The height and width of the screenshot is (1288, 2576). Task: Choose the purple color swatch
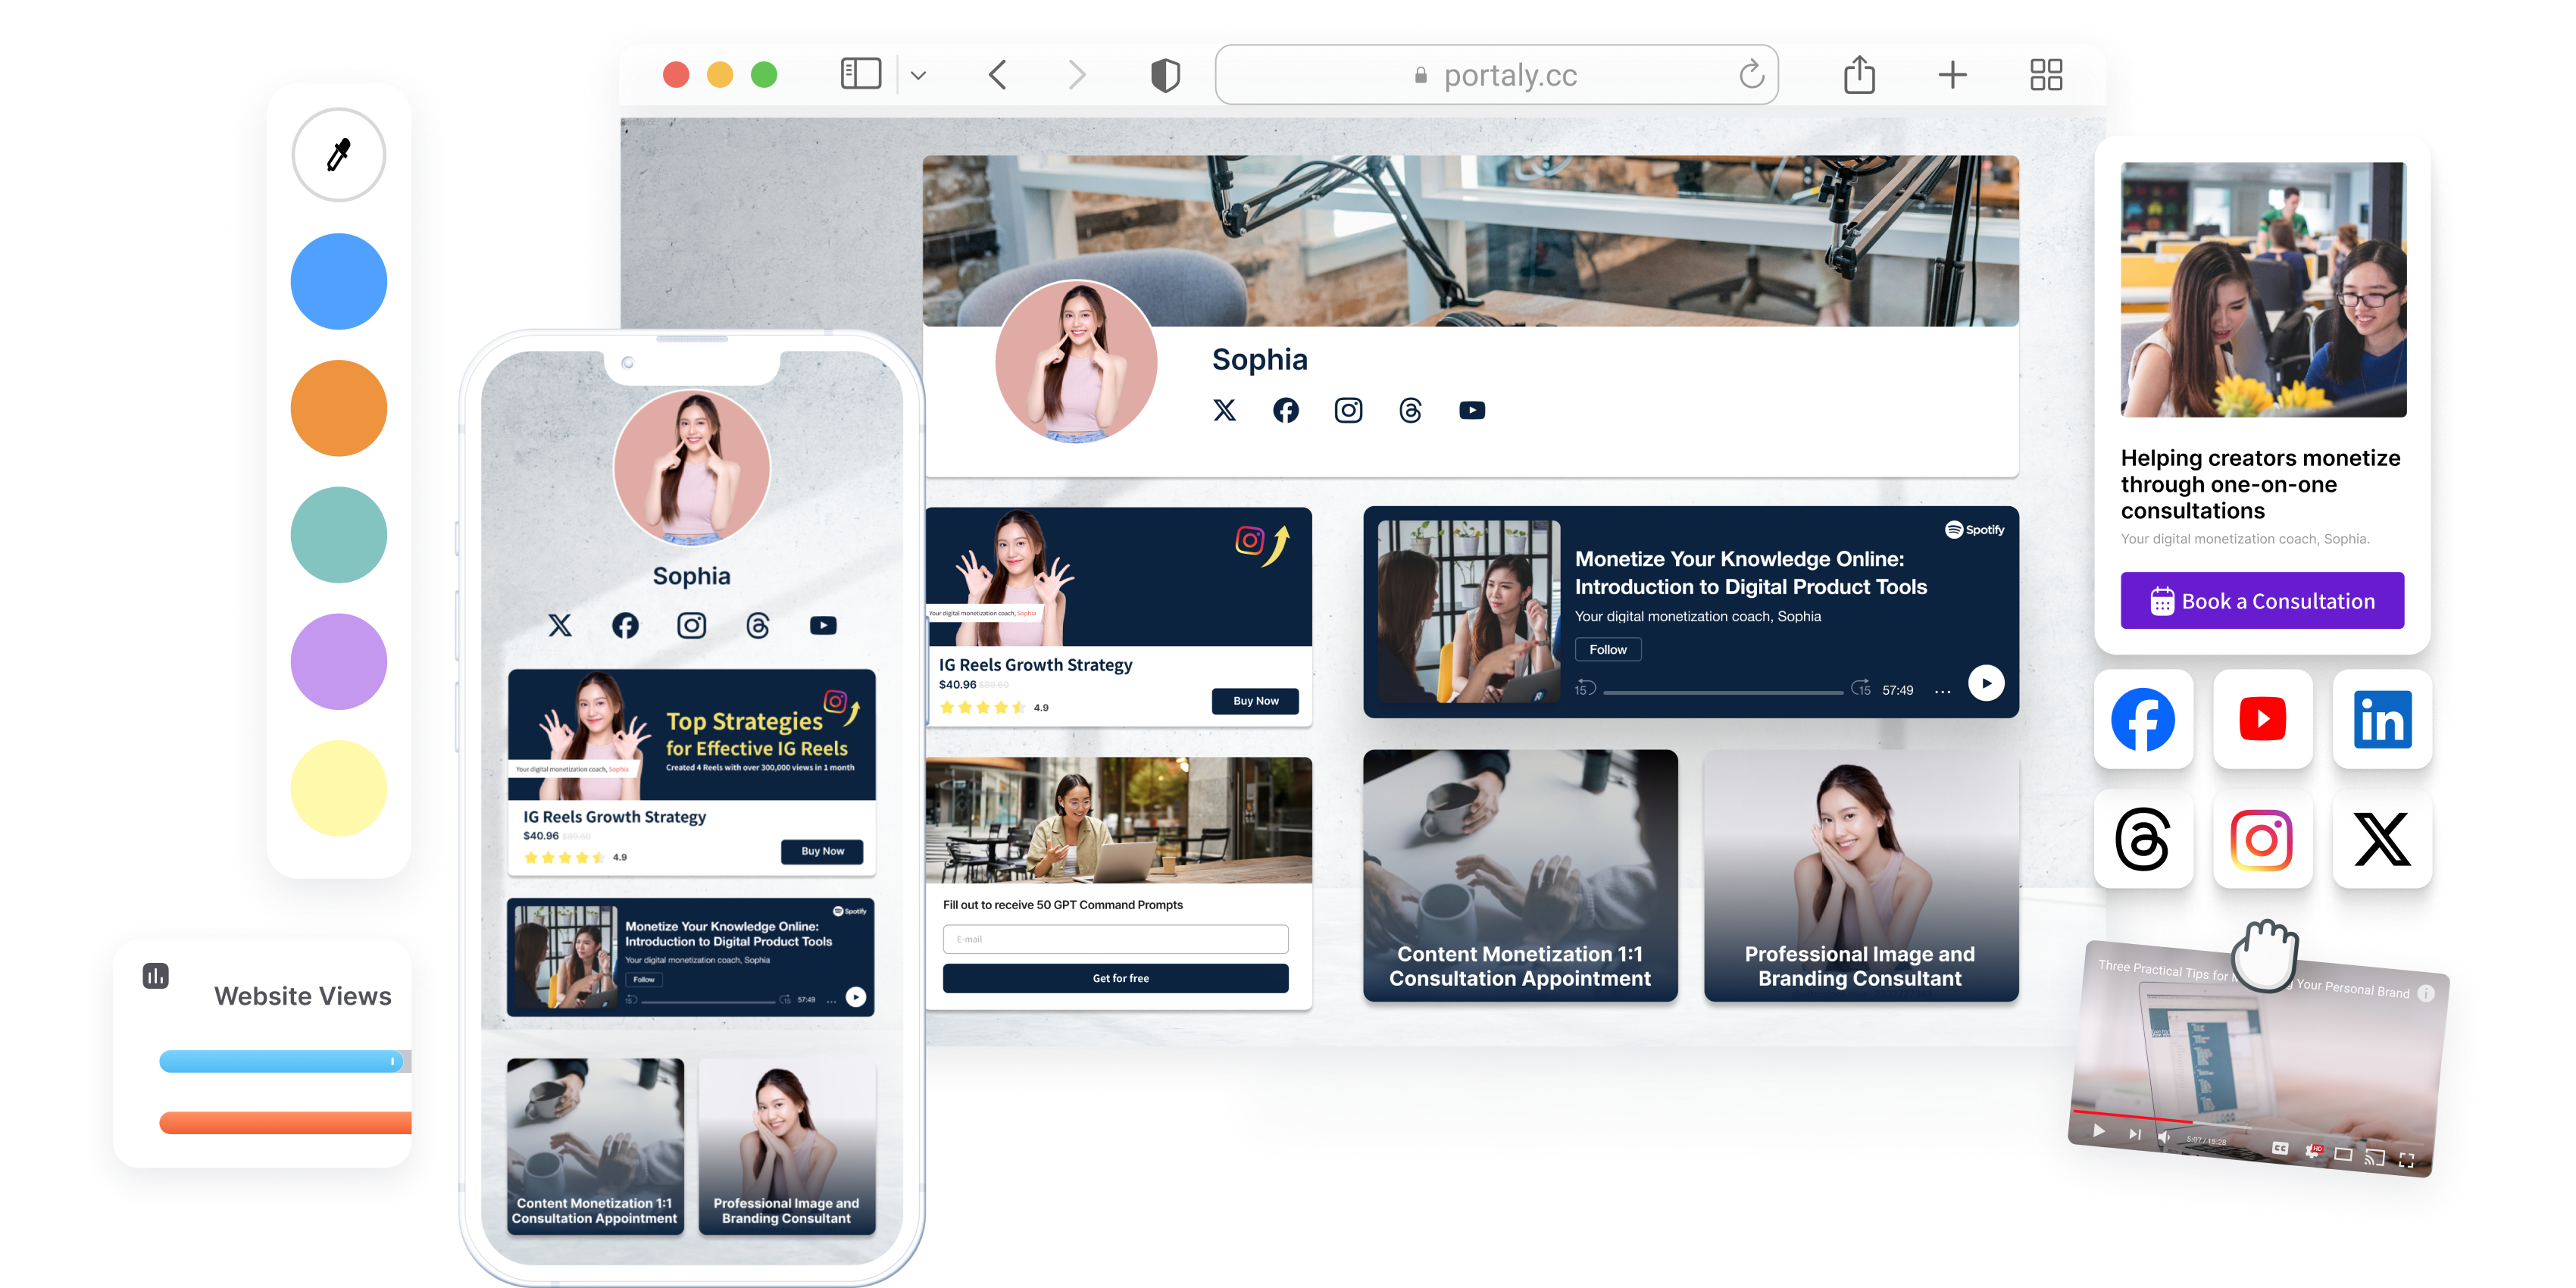coord(339,661)
